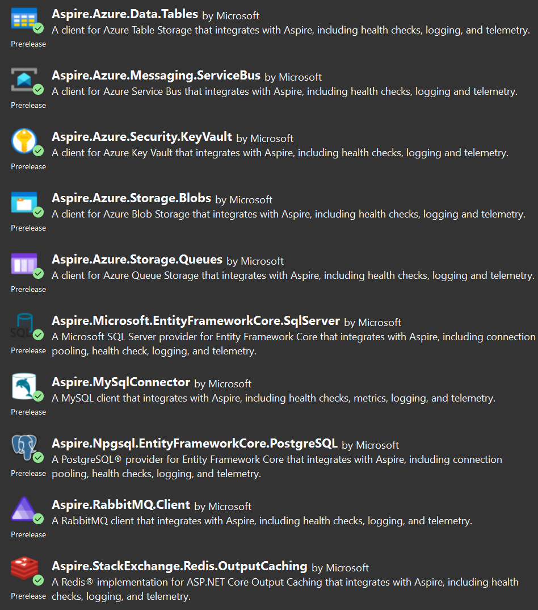Click green checkmark badge on Aspire.RabbitMQ.Client icon
The width and height of the screenshot is (538, 610).
pos(38,519)
